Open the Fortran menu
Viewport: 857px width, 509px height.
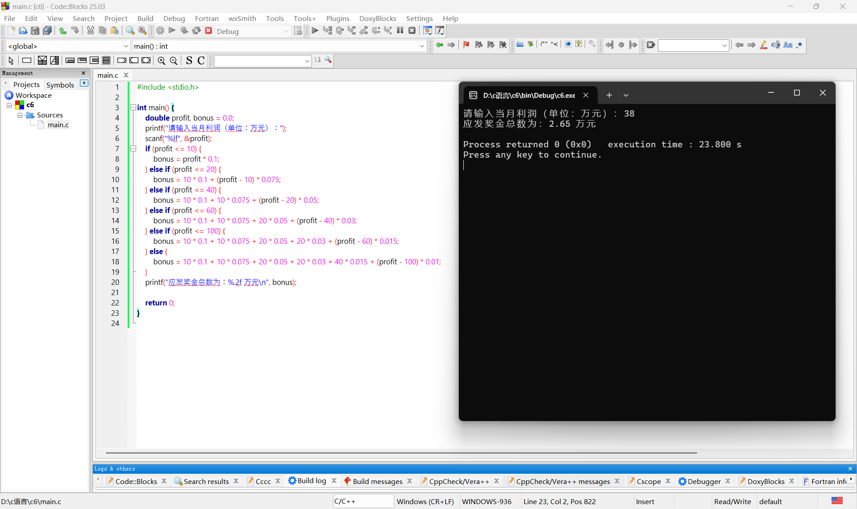coord(206,18)
